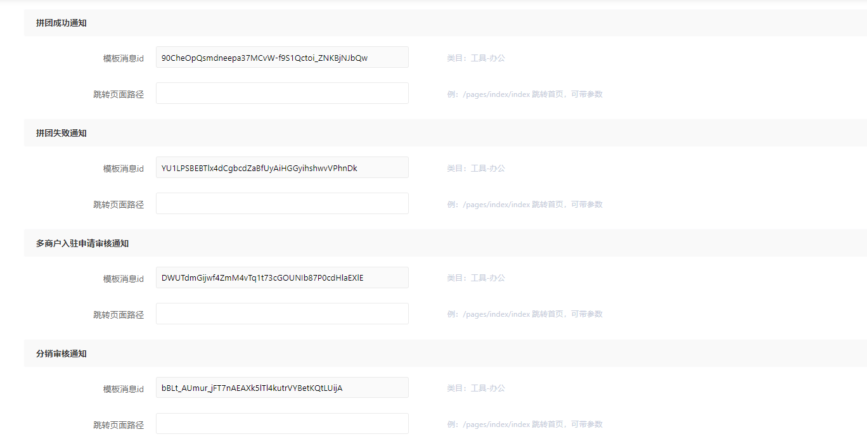Click the 跳转页面路径 input under 分销审核通知
This screenshot has height=446, width=867.
pos(282,424)
